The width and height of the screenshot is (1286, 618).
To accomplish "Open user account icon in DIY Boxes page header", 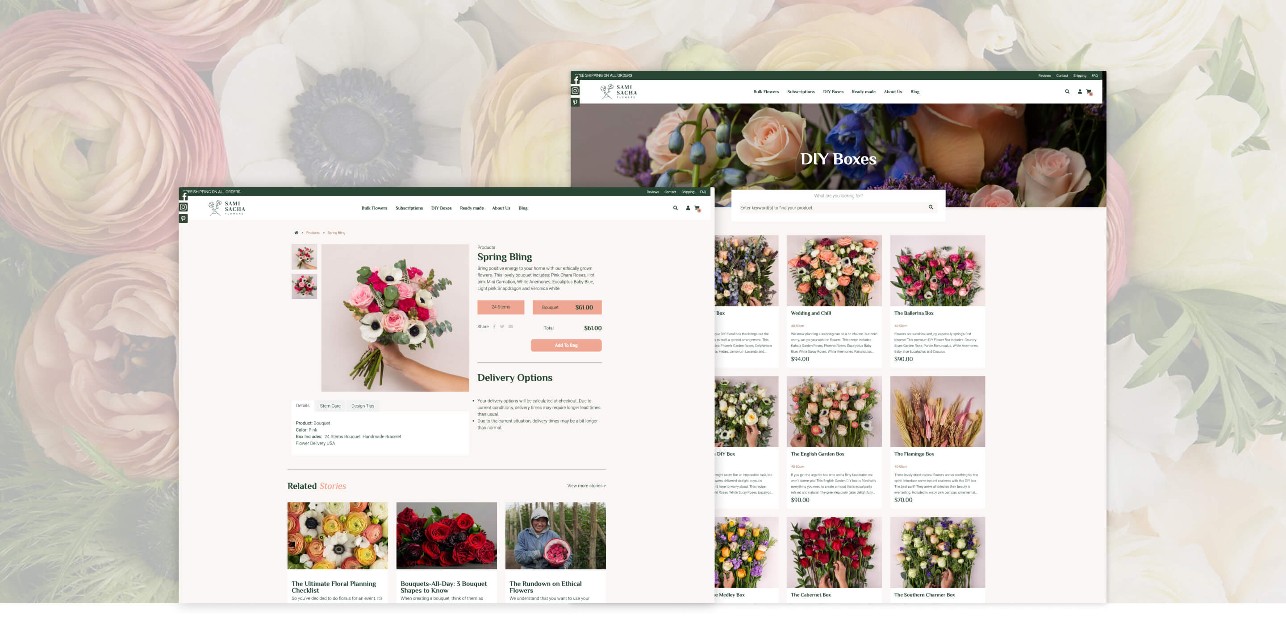I will click(x=1080, y=92).
